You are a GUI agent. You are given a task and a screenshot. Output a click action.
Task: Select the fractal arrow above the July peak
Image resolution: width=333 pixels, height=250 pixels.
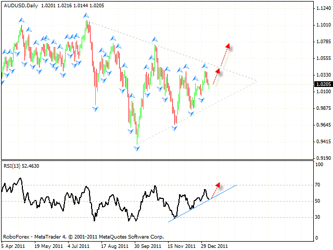pos(86,16)
